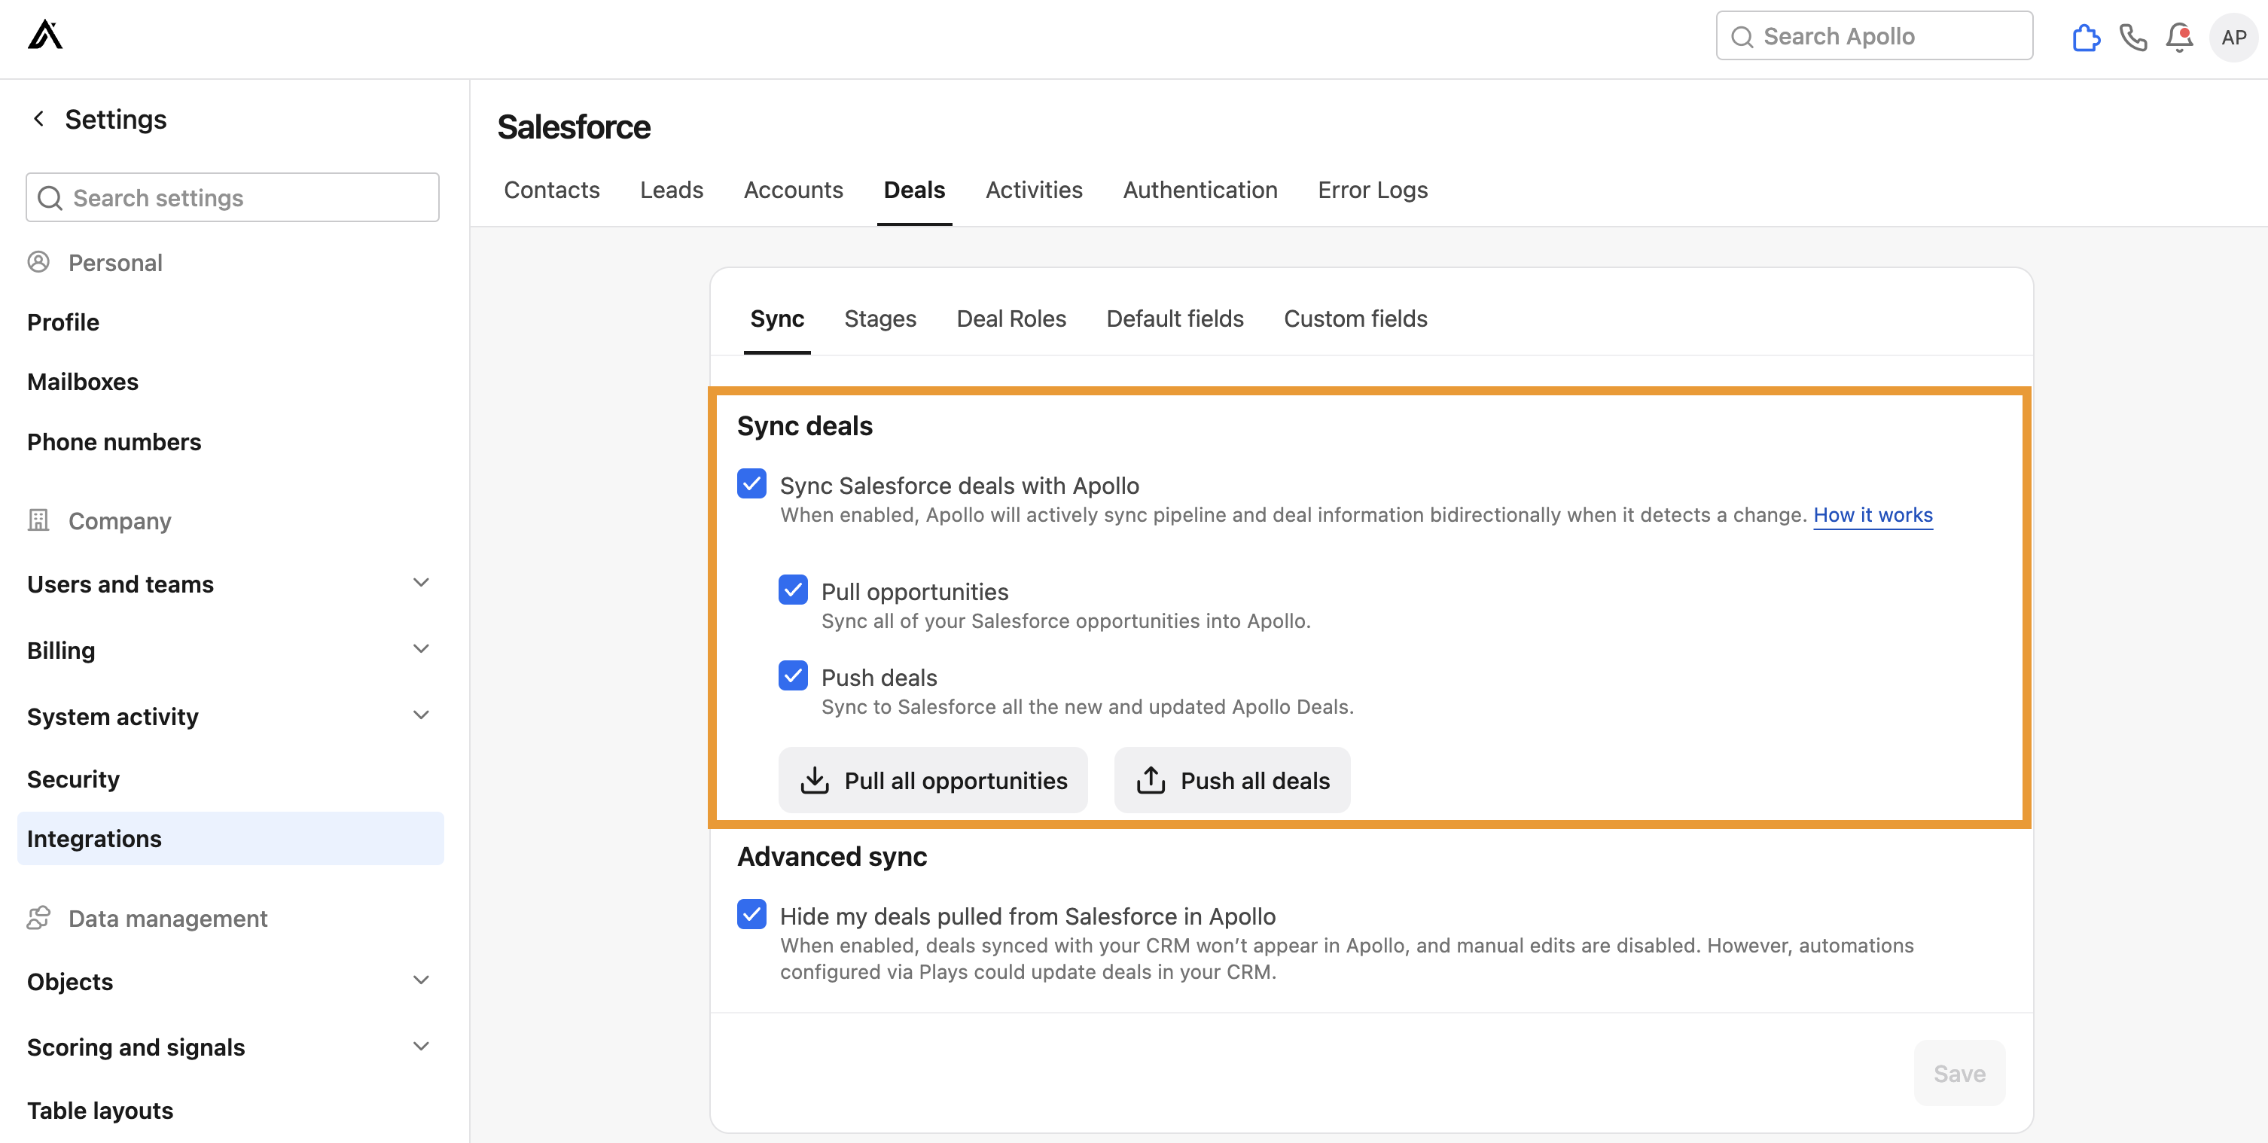Expand the Billing section

tap(421, 648)
